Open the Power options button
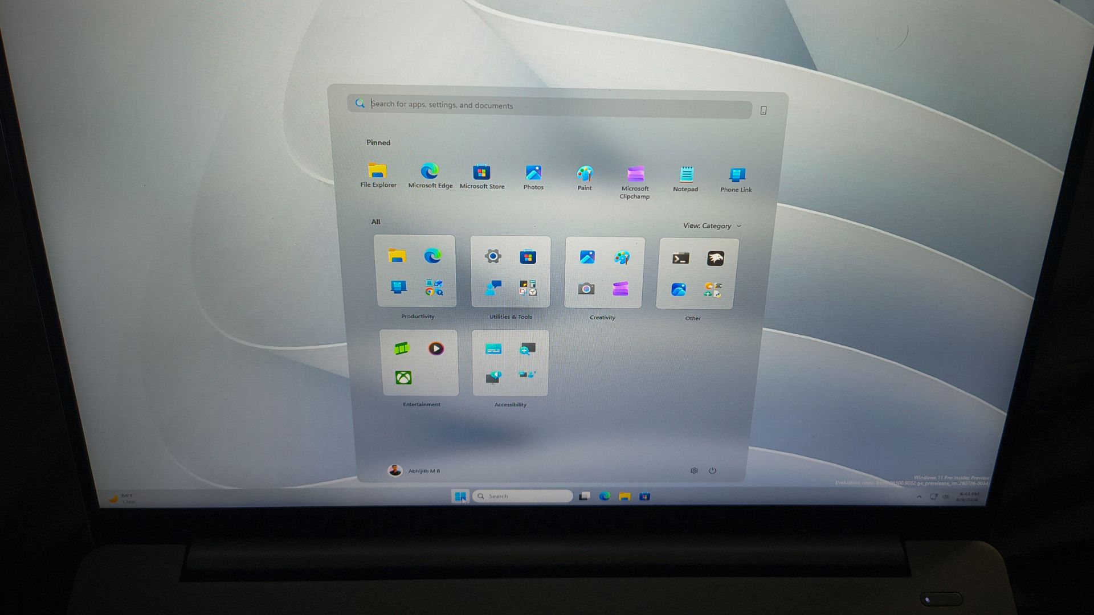 pos(712,470)
